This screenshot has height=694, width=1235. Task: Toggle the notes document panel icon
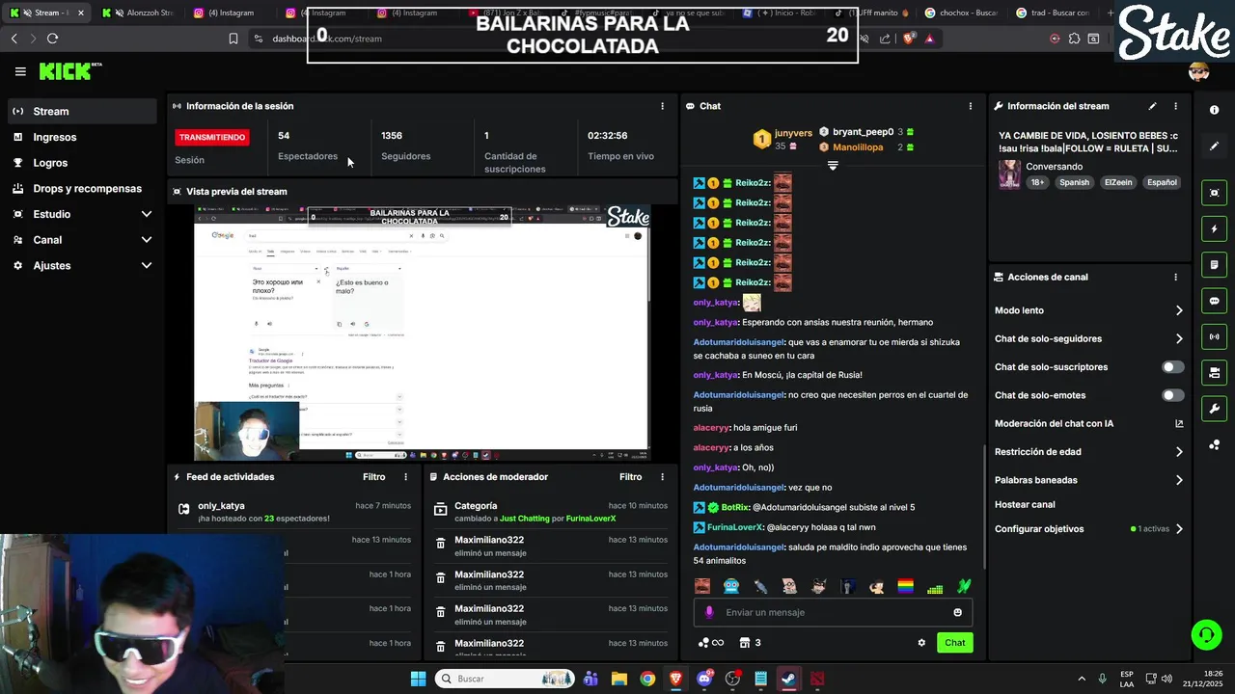(x=1214, y=264)
